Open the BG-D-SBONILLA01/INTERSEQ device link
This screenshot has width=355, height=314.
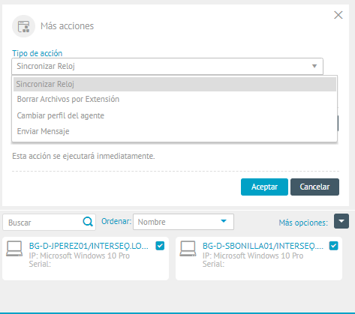point(263,246)
